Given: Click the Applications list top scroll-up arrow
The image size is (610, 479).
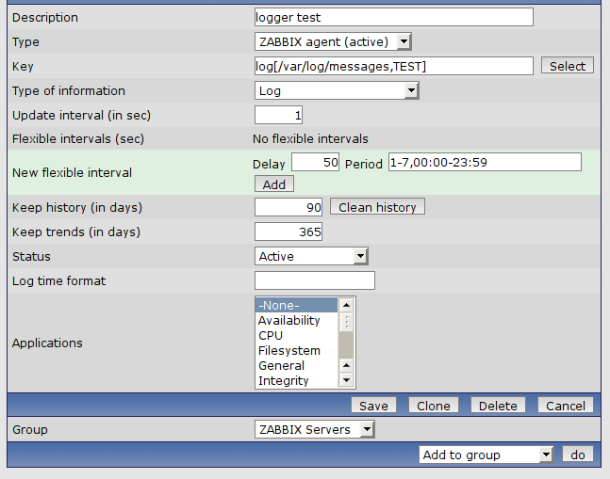Looking at the screenshot, I should (346, 305).
